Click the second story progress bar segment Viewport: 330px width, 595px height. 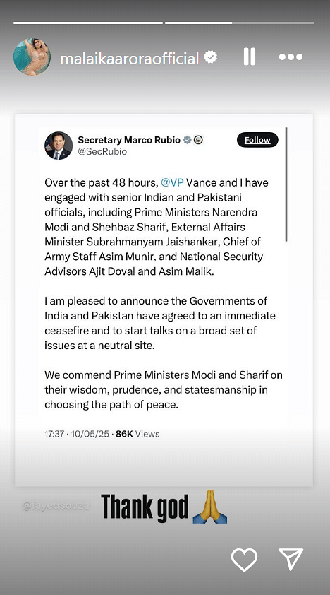(240, 23)
